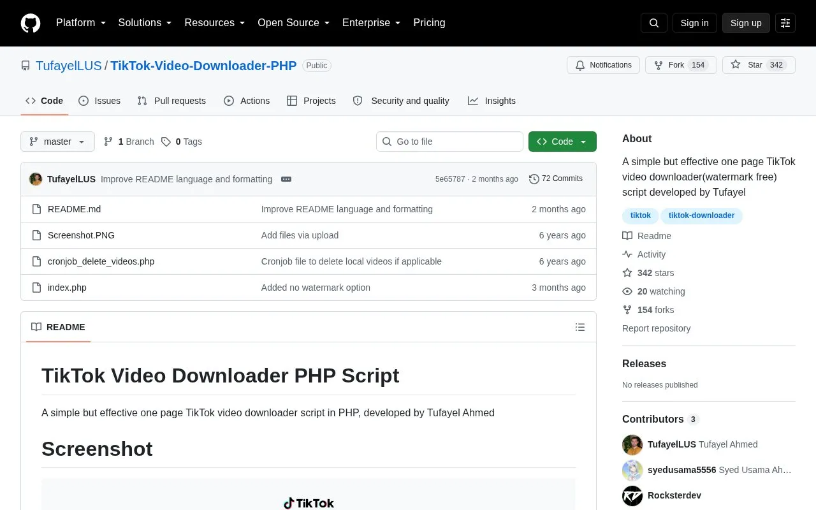
Task: Switch to the Issues tab
Action: tap(99, 101)
